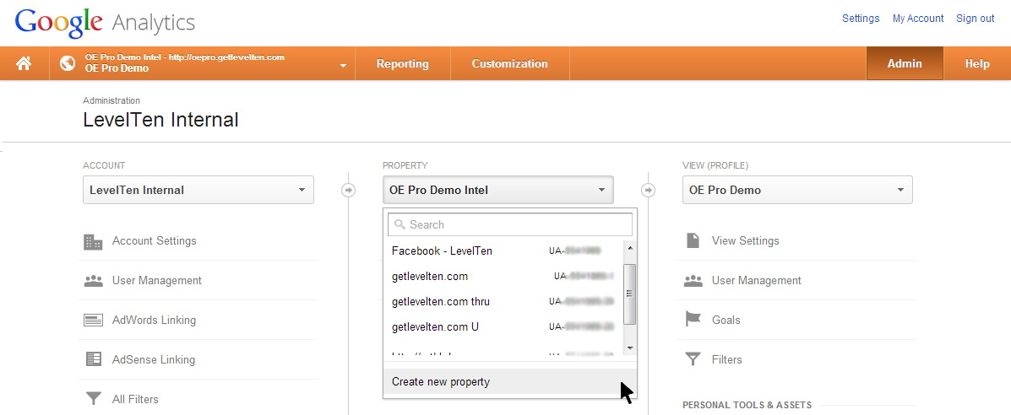Open the account selector dropdown arrow

pos(343,65)
